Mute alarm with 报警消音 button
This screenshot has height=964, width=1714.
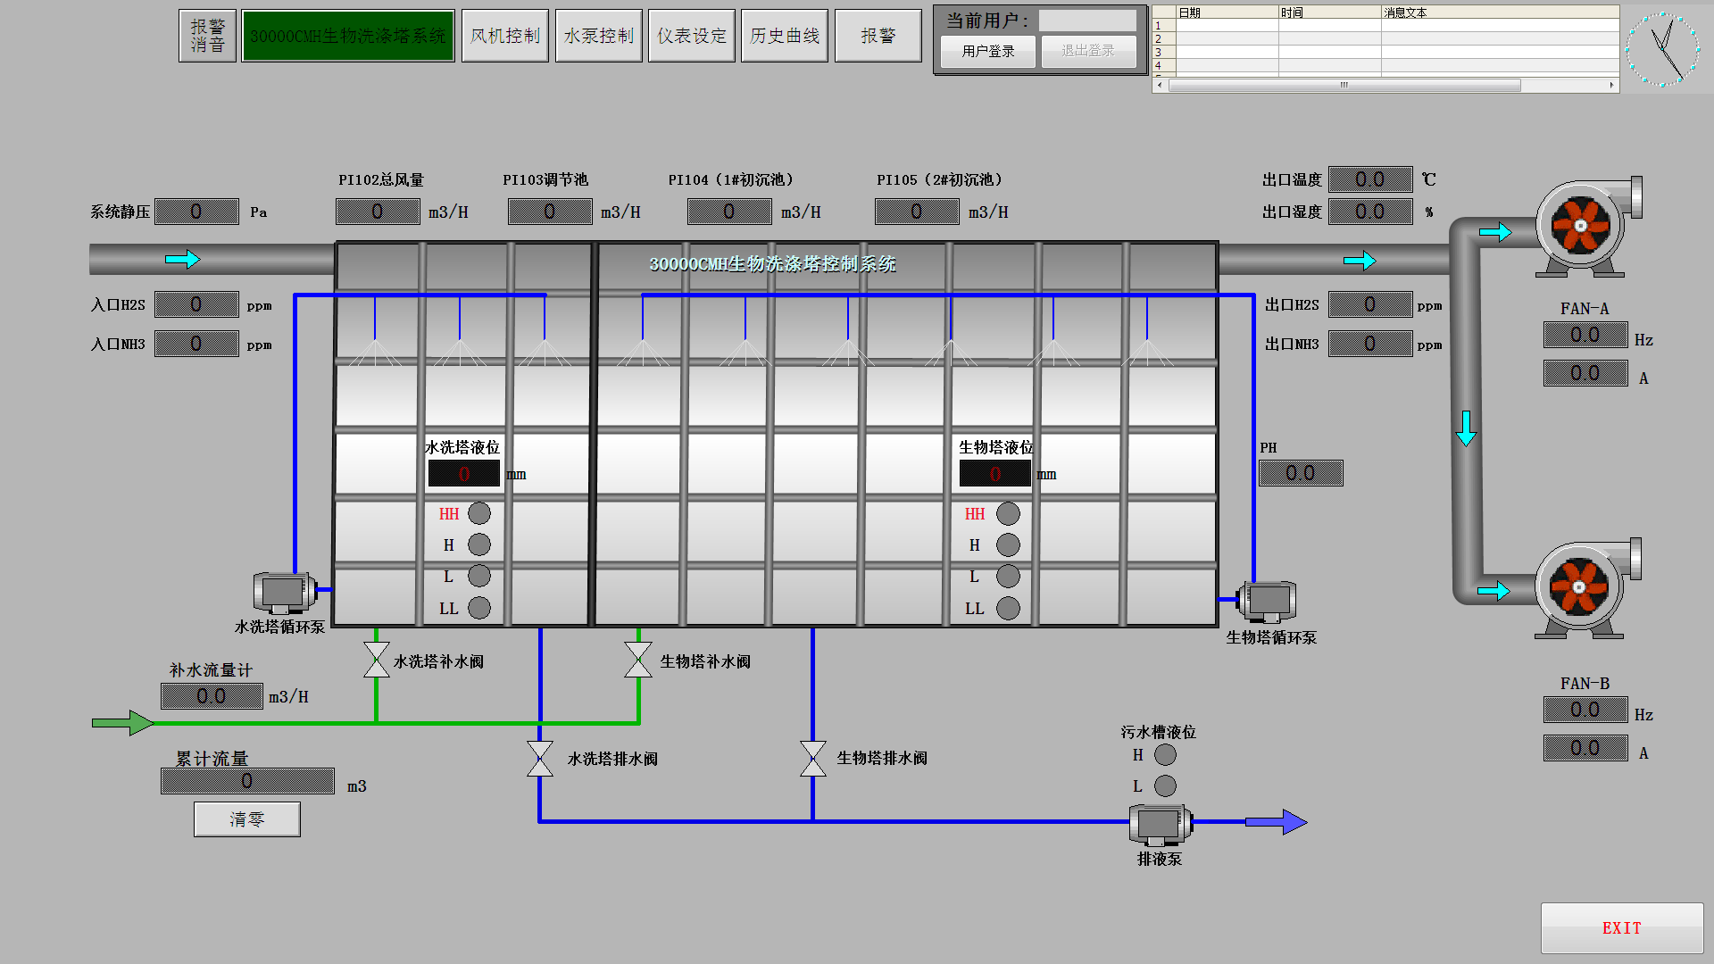(x=207, y=36)
